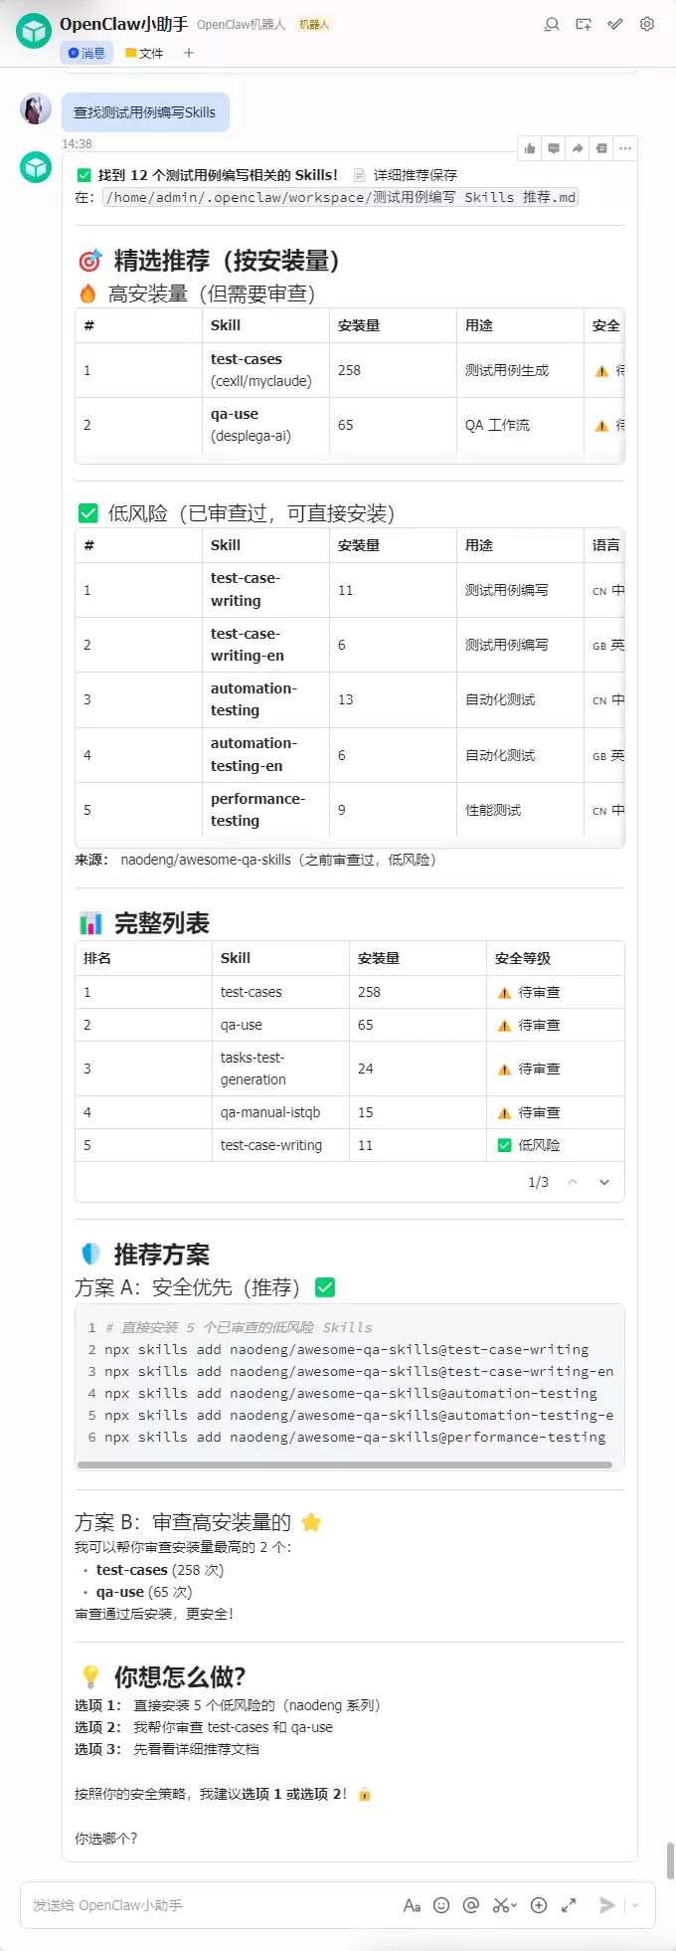Click the green check before 找到 12 个

[x=84, y=175]
